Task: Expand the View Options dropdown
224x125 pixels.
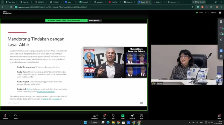Action: click(x=95, y=21)
